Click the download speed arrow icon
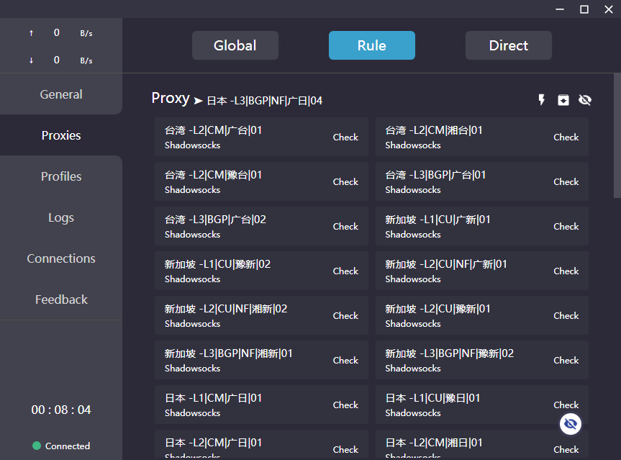The height and width of the screenshot is (460, 621). coord(31,60)
